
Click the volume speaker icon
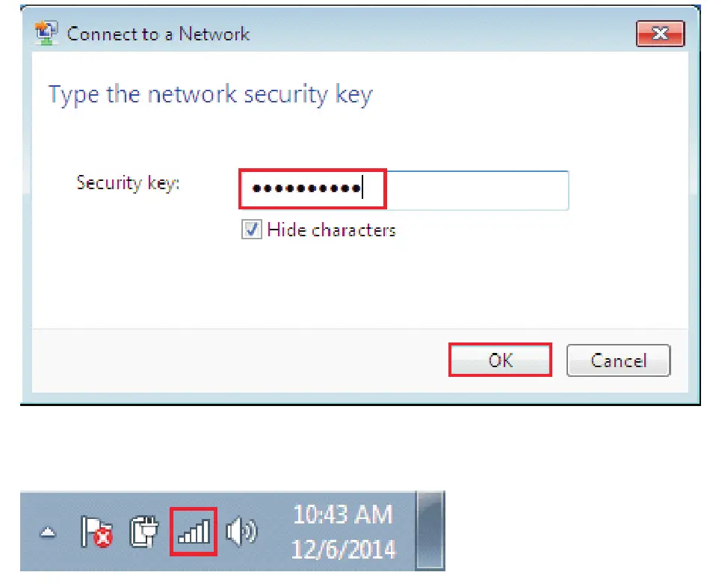tap(240, 532)
